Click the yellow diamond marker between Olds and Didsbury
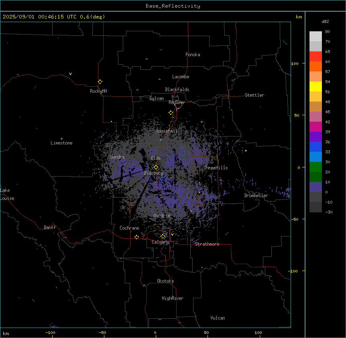 156,167
